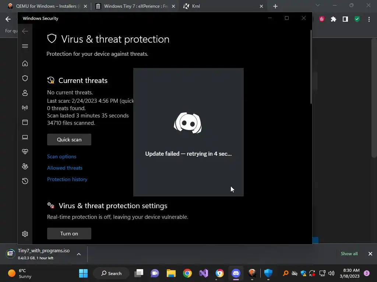Click the green checkmark extension icon
The width and height of the screenshot is (377, 282).
(357, 19)
